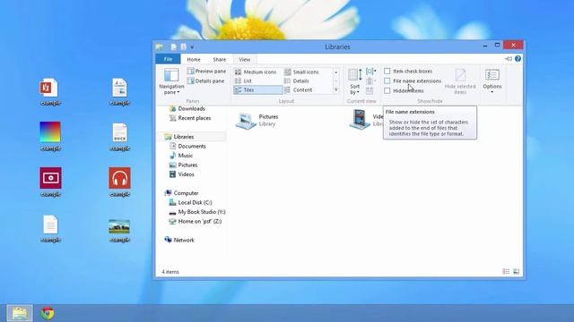
Task: Open Pictures library in sidebar
Action: pos(183,165)
